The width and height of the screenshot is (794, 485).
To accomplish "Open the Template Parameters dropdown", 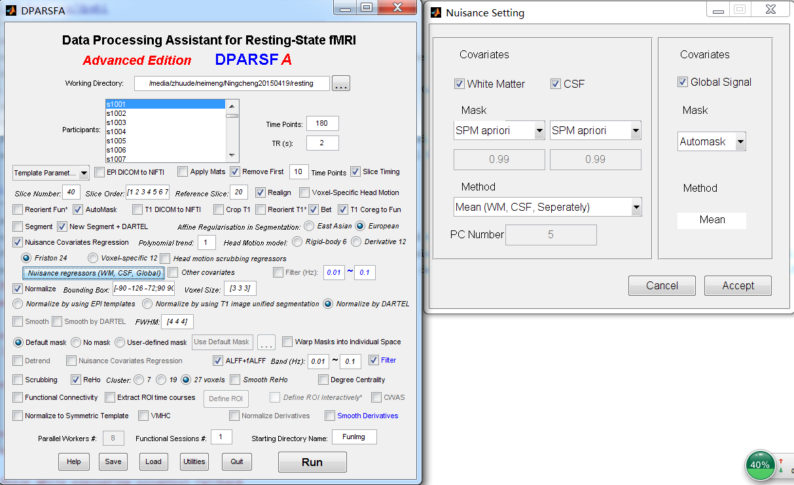I will [x=52, y=173].
